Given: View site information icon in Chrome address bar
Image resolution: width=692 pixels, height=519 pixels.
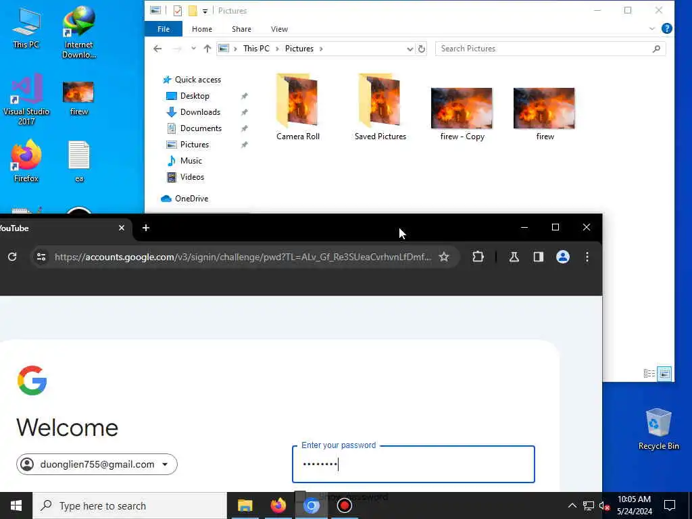Looking at the screenshot, I should click(41, 257).
